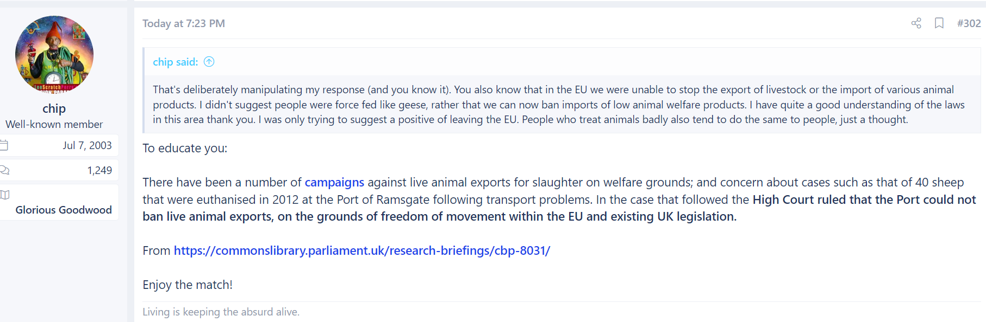Click the calendar joined-date icon
The height and width of the screenshot is (322, 986).
pos(4,145)
